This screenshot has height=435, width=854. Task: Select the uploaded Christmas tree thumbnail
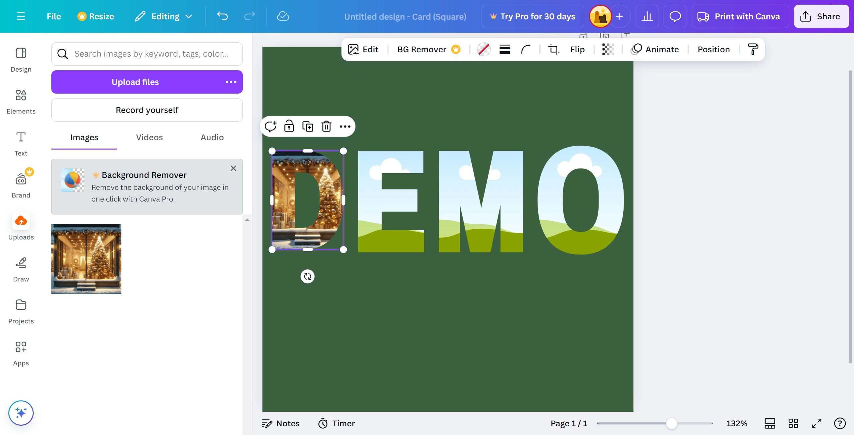tap(86, 258)
